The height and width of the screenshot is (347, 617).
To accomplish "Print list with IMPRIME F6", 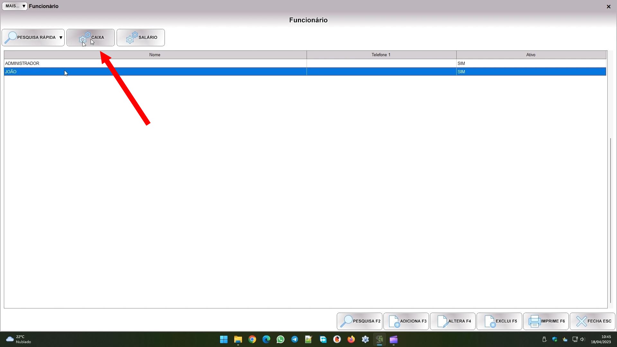I will [546, 321].
